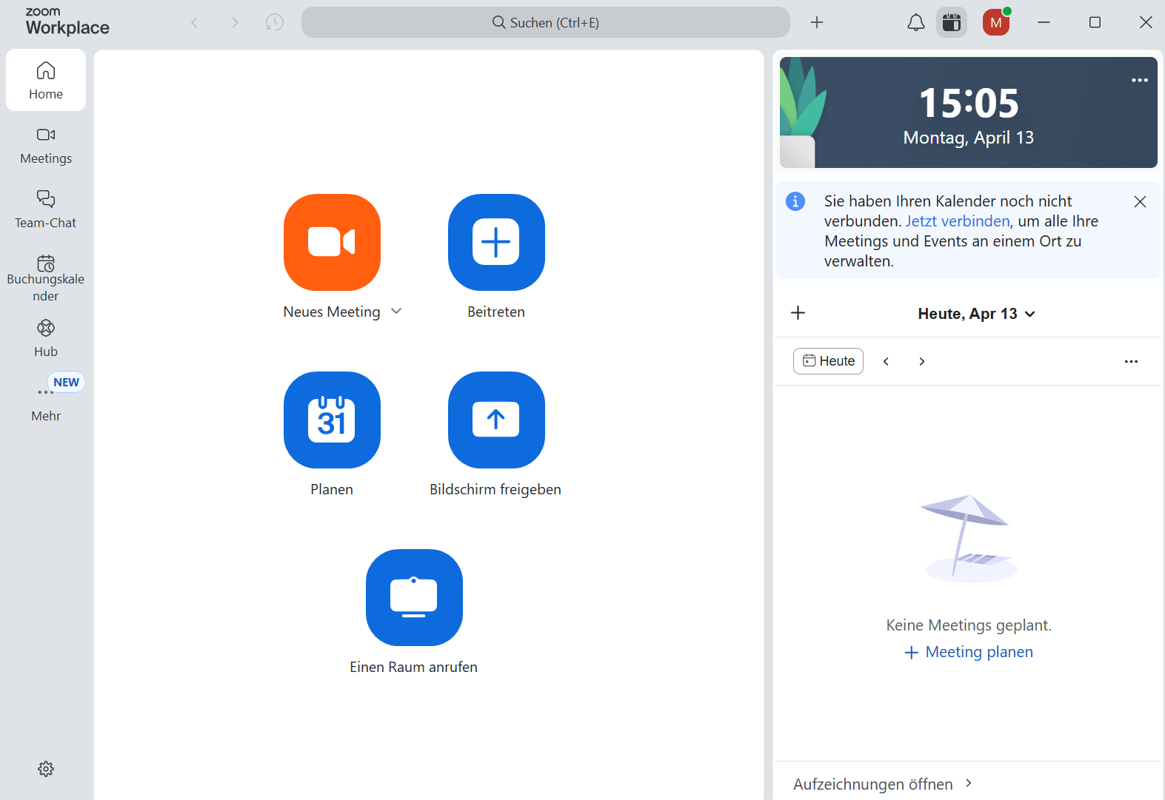Open the profile avatar menu
The width and height of the screenshot is (1165, 800).
(996, 22)
